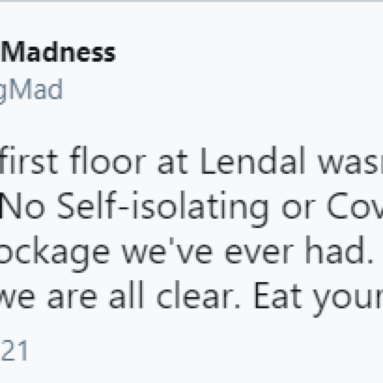Click the word clear. in the tweet

click(198, 295)
